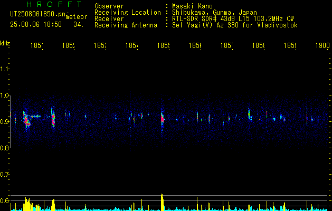
Task: Click the Observer field label
Action: click(x=109, y=6)
